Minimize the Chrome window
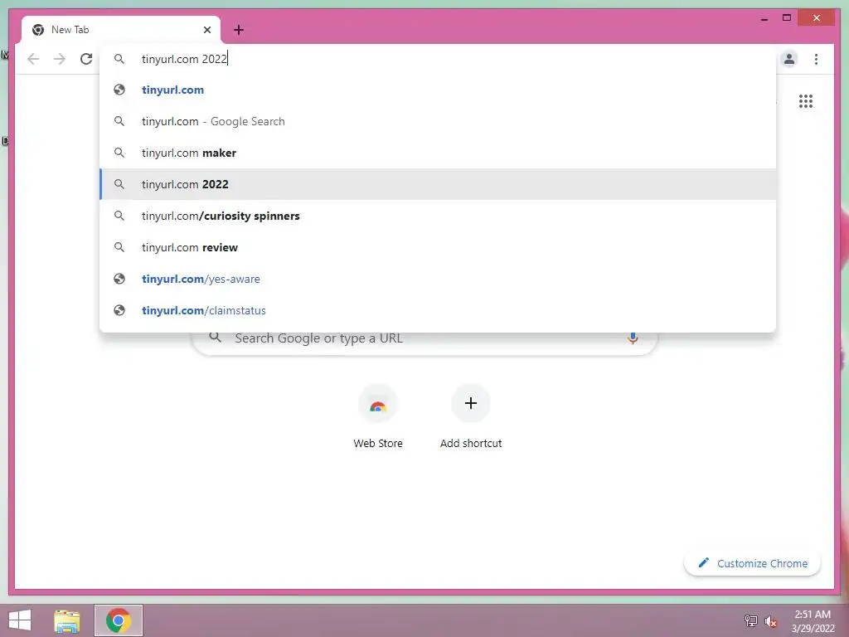849x637 pixels. click(764, 18)
